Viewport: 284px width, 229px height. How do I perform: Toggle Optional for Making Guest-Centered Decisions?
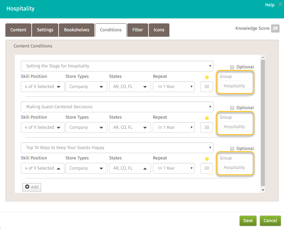click(x=232, y=108)
